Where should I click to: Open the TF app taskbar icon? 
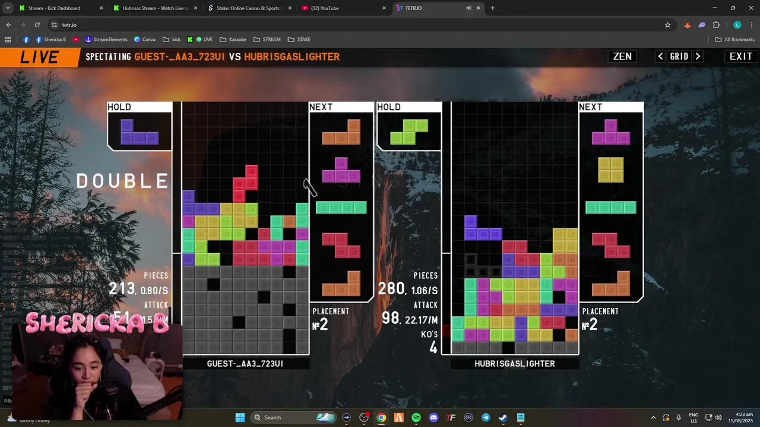click(451, 418)
